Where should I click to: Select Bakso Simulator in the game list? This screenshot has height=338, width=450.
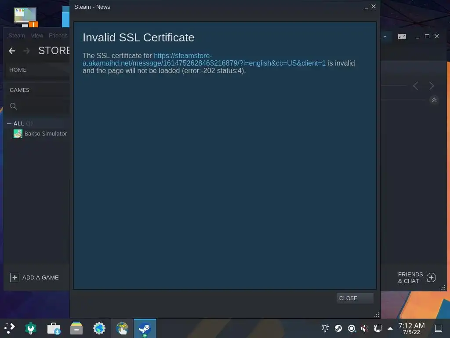[46, 133]
